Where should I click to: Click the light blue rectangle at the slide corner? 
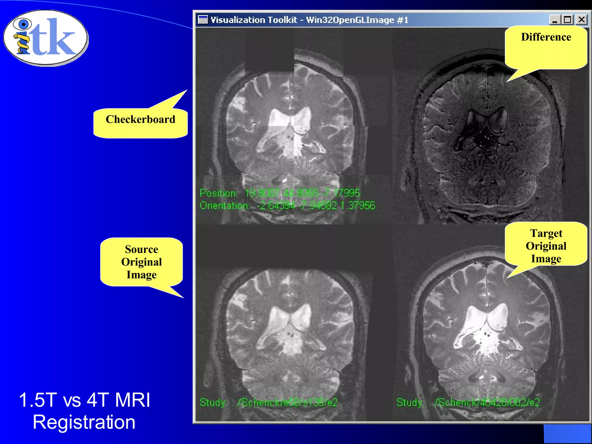567,434
